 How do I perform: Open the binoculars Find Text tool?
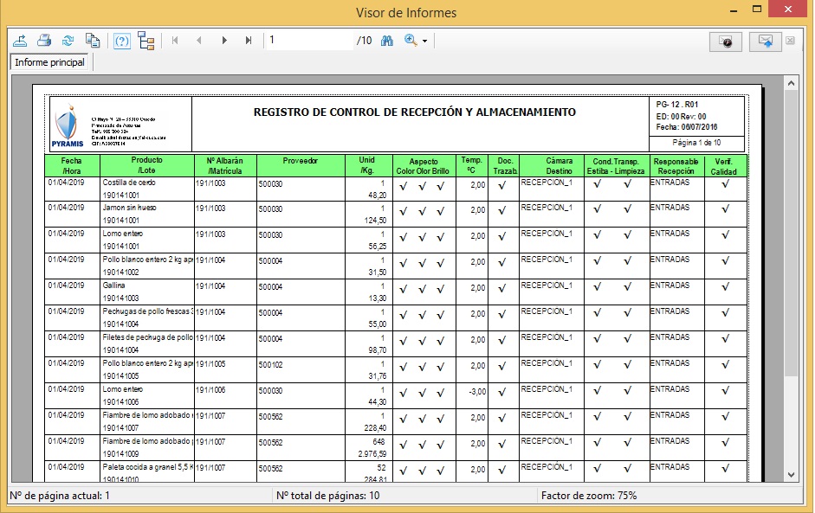[387, 41]
